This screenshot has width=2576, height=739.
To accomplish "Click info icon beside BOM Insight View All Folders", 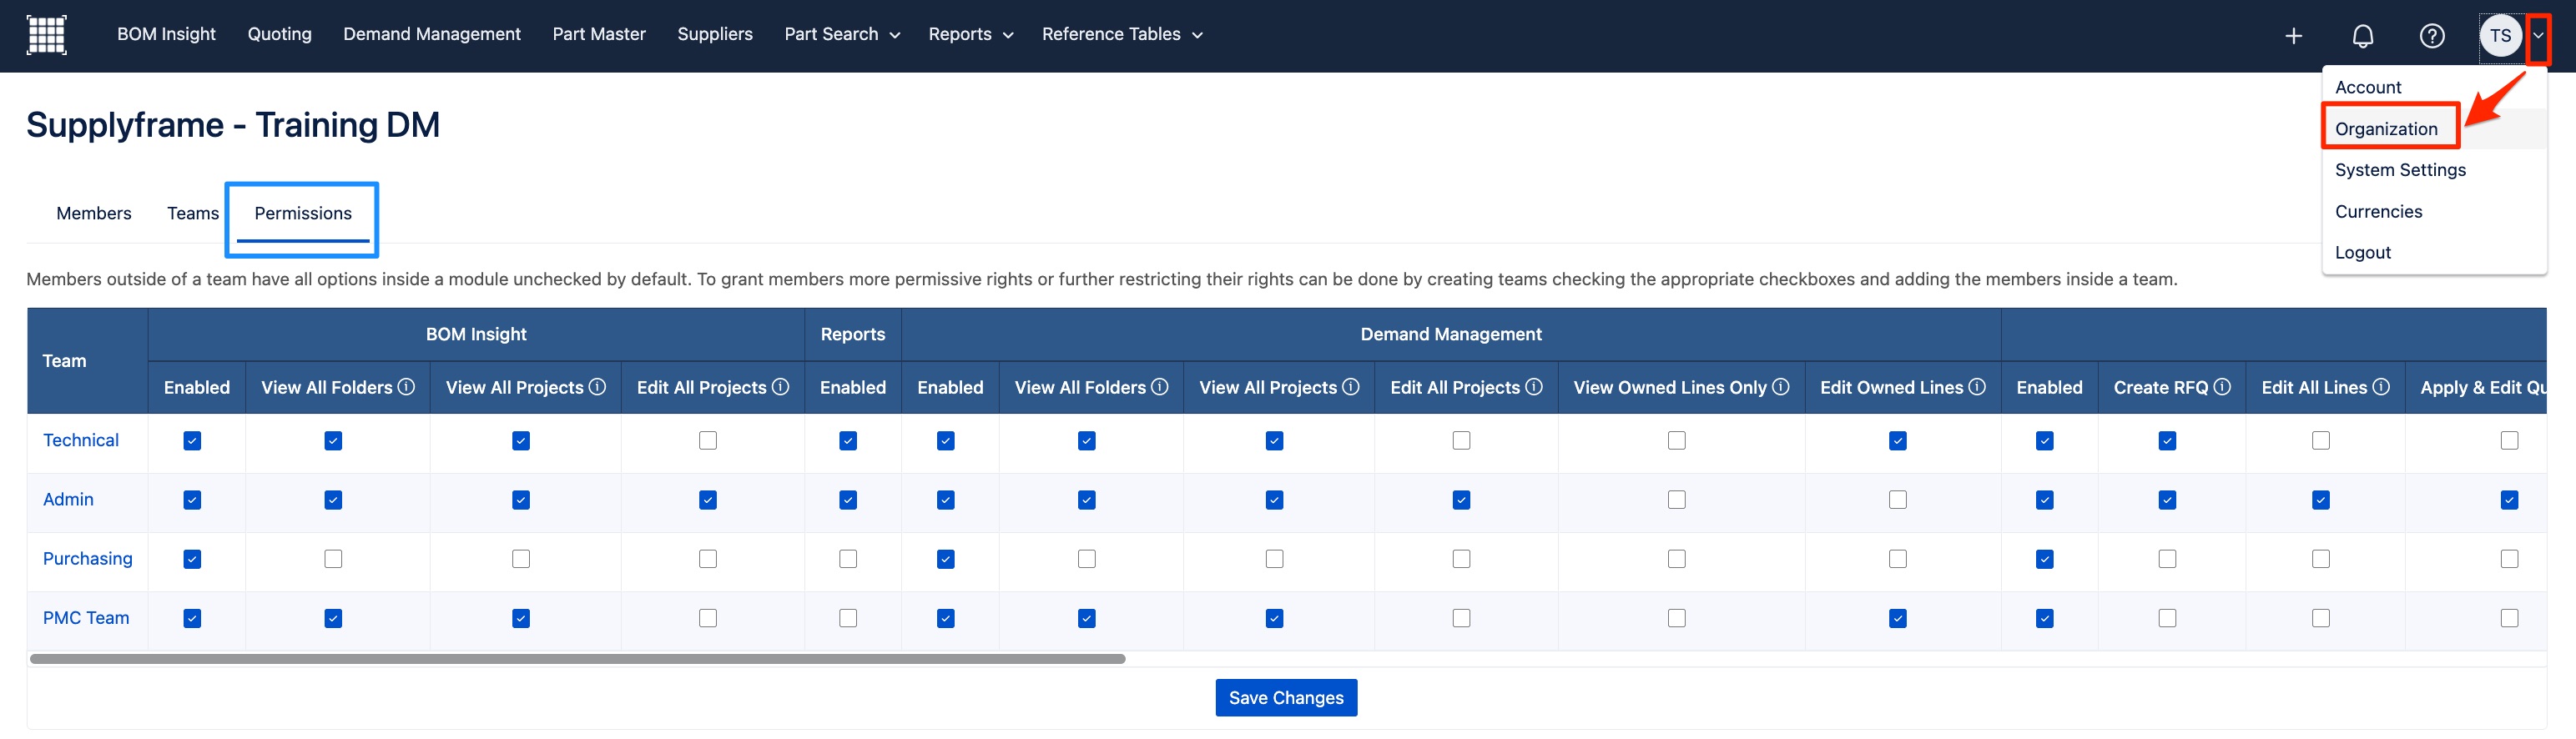I will (x=406, y=387).
